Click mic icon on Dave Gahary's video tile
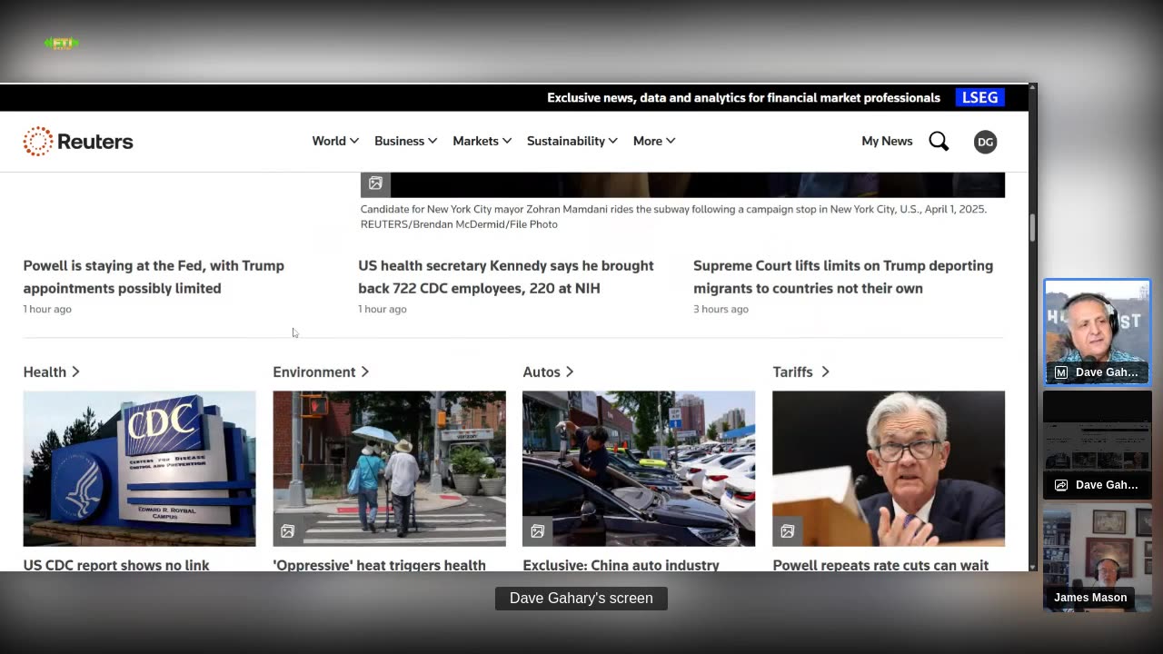 point(1060,372)
